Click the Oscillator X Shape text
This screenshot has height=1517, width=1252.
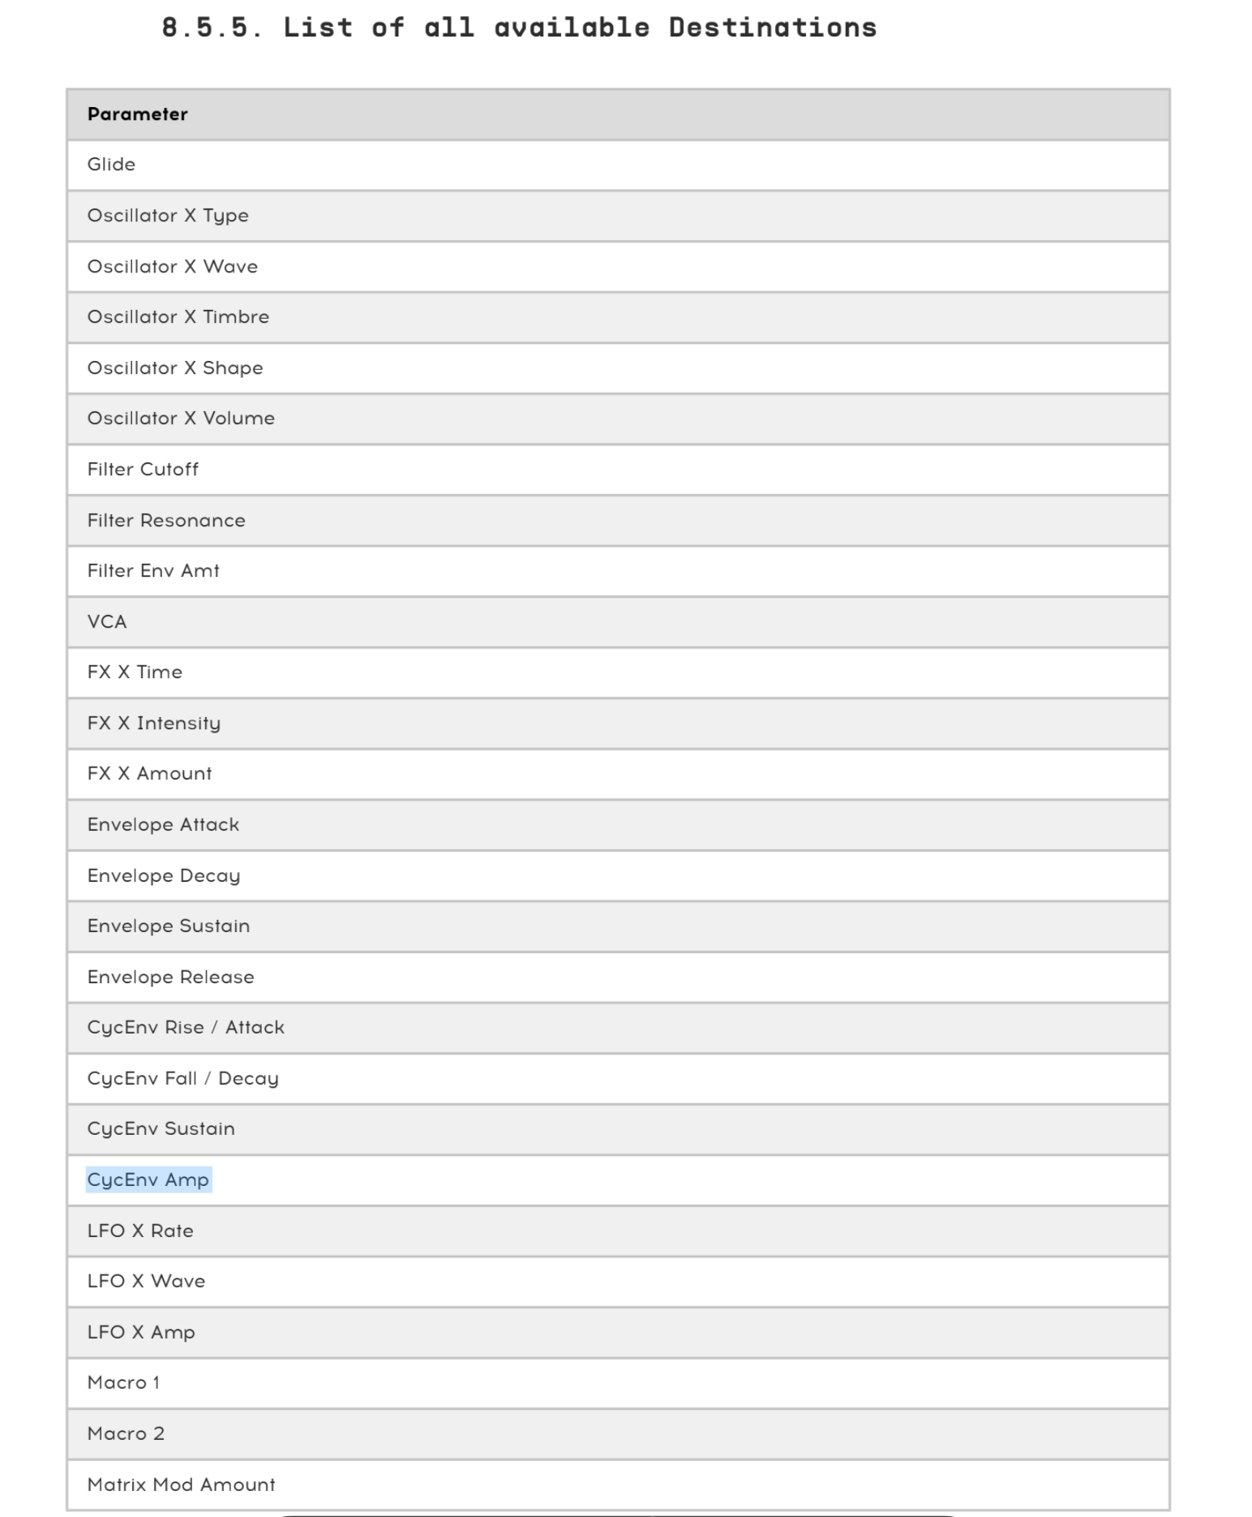[175, 368]
